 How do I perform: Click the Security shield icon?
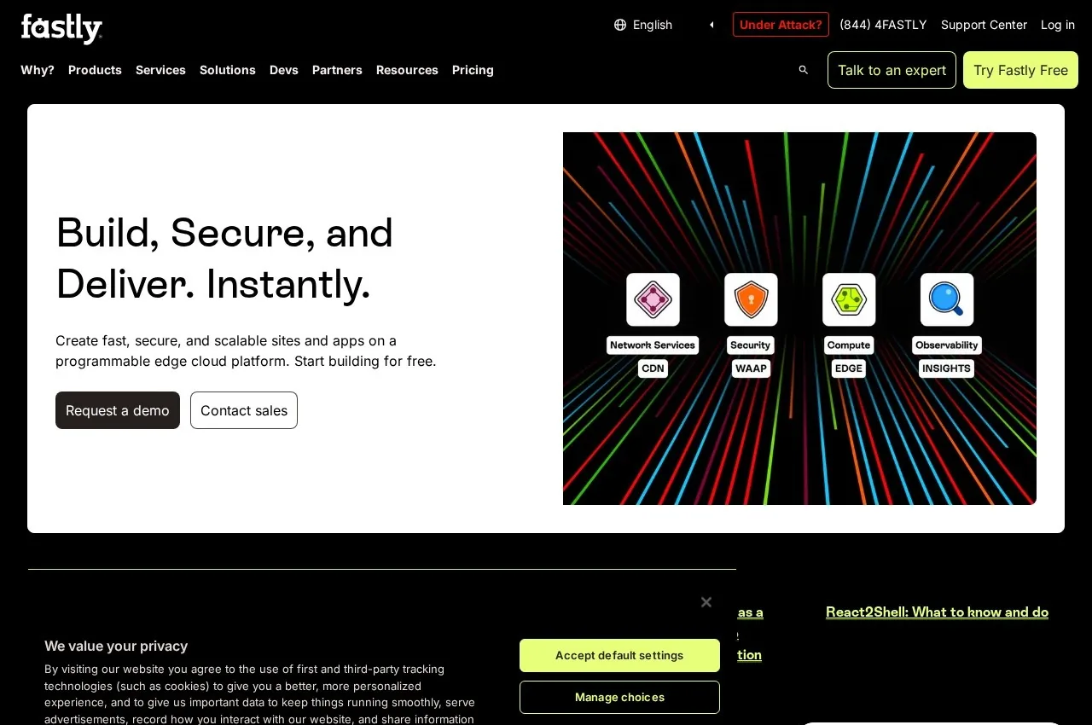coord(751,299)
